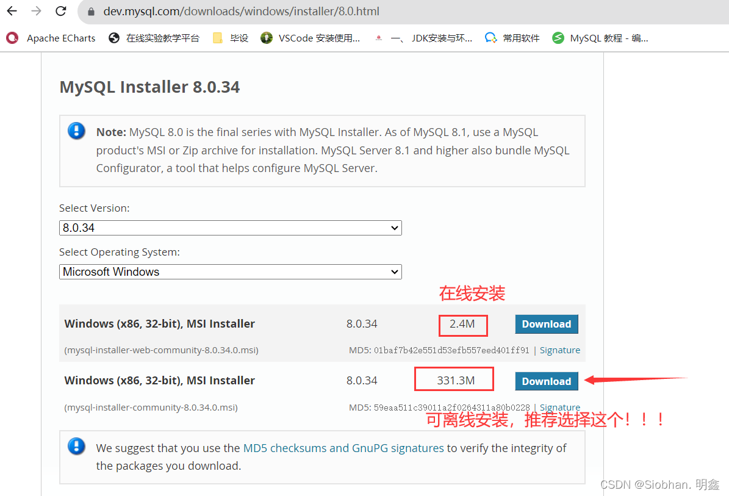Viewport: 729px width, 496px height.
Task: Click the MySQL 教程 green favicon
Action: 558,38
